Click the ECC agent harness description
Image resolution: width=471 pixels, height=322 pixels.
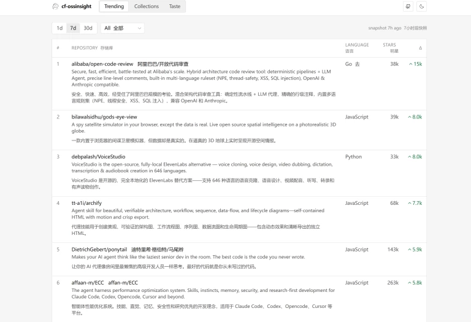coord(203,293)
